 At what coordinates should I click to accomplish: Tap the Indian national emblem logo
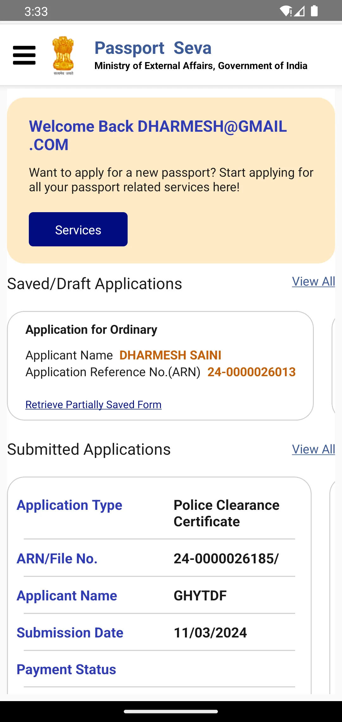click(x=63, y=55)
